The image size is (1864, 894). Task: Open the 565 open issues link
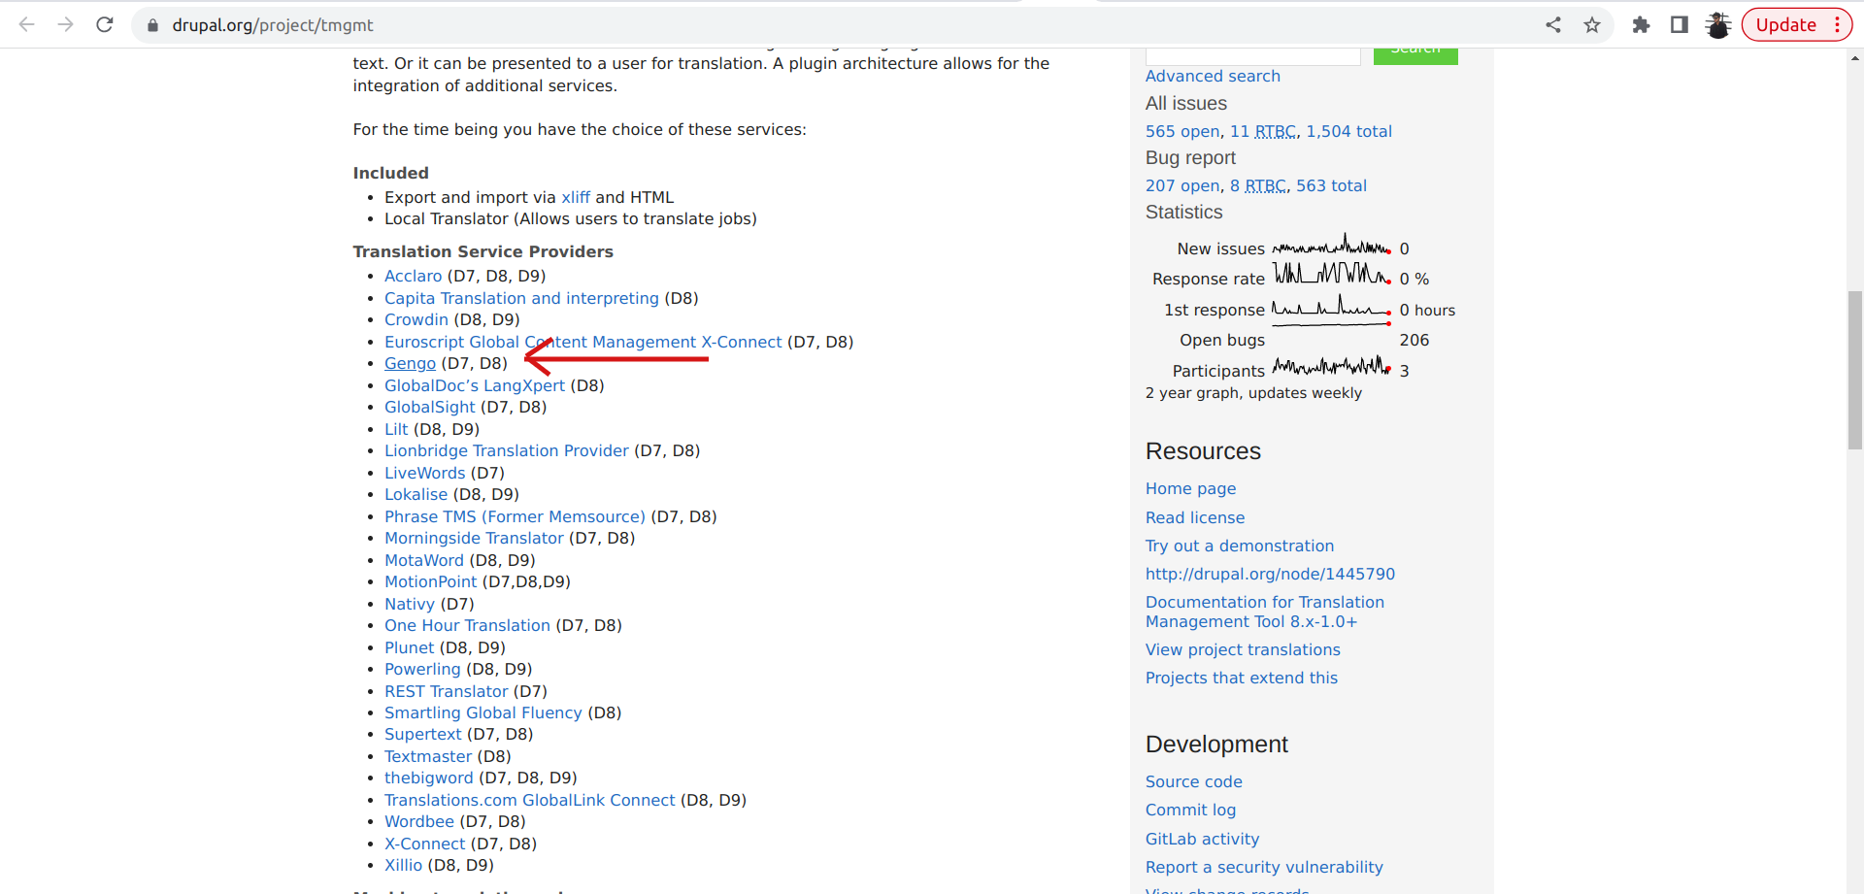[1182, 131]
